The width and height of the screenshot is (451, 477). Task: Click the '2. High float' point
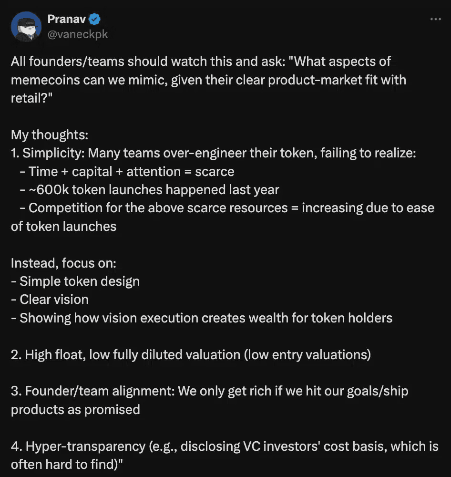pos(191,354)
